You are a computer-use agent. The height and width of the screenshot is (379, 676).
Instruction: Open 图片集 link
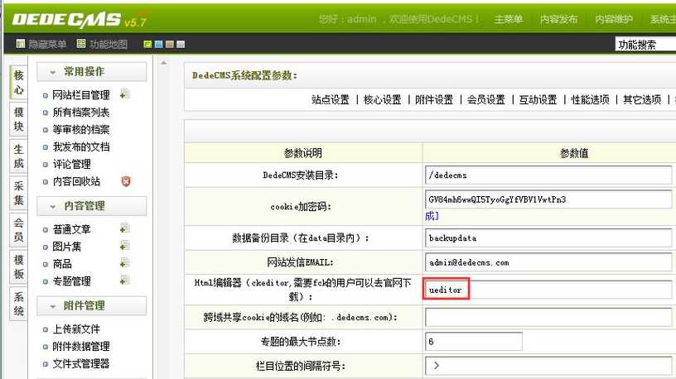click(67, 247)
